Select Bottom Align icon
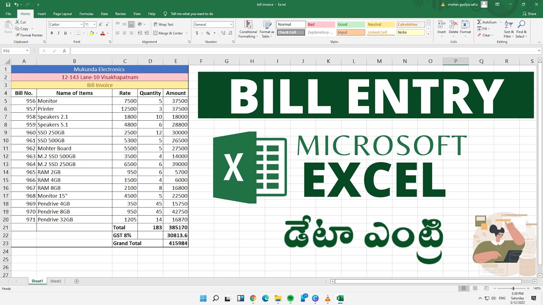543x305 pixels. click(131, 25)
